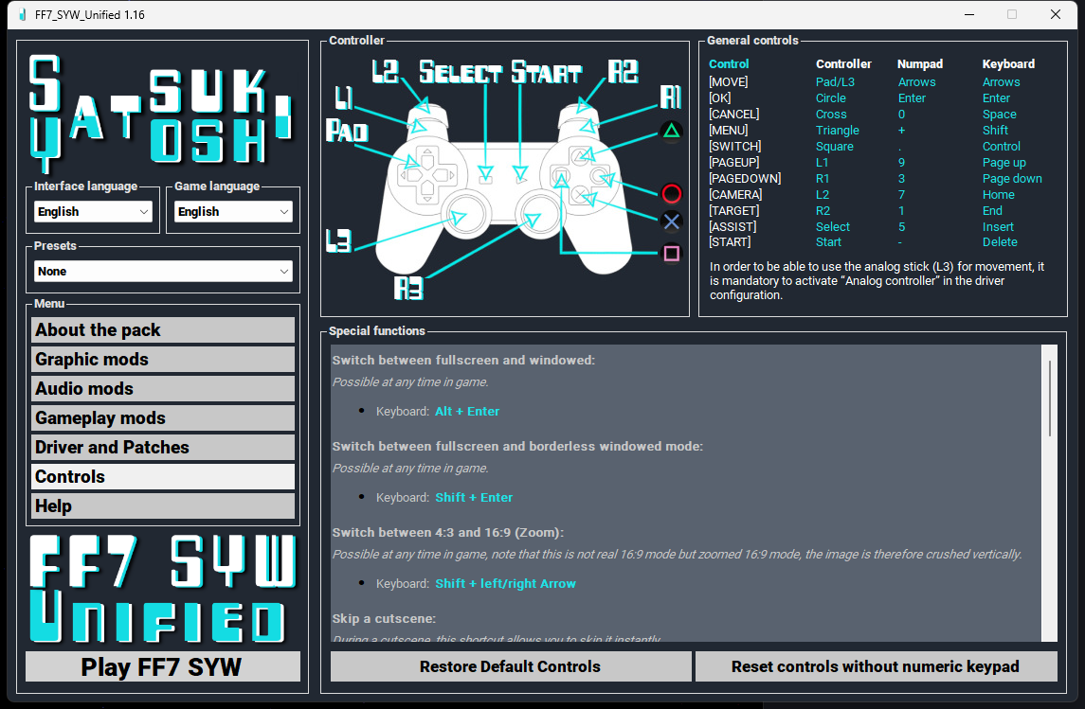Click the Pad label on controller diagram
This screenshot has height=709, width=1085.
[x=347, y=130]
